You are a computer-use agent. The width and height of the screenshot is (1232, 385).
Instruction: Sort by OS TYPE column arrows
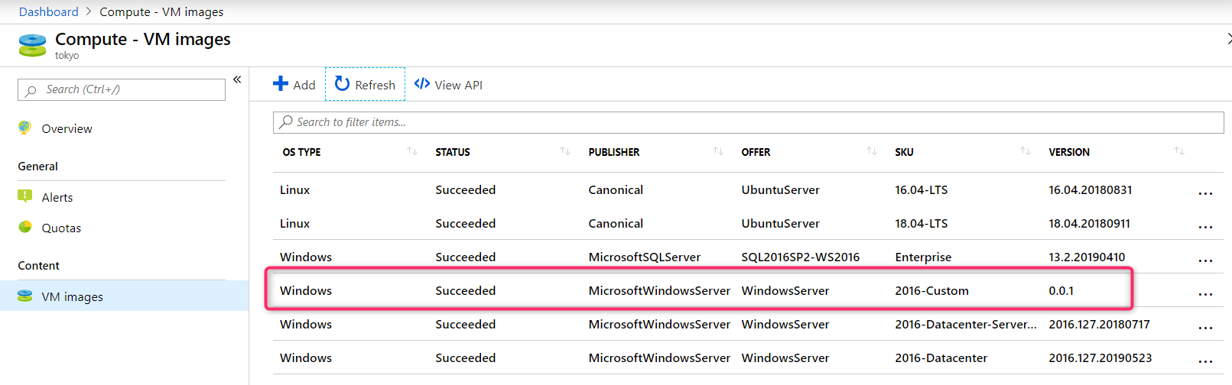pyautogui.click(x=412, y=151)
